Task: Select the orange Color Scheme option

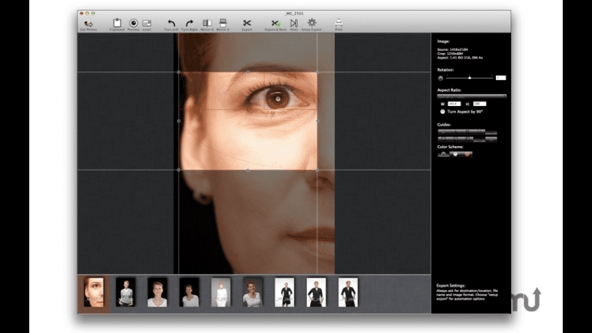Action: pyautogui.click(x=467, y=154)
